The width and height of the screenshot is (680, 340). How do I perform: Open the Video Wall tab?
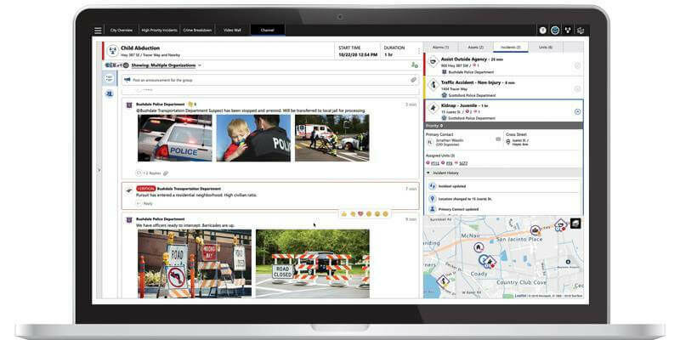pyautogui.click(x=232, y=31)
